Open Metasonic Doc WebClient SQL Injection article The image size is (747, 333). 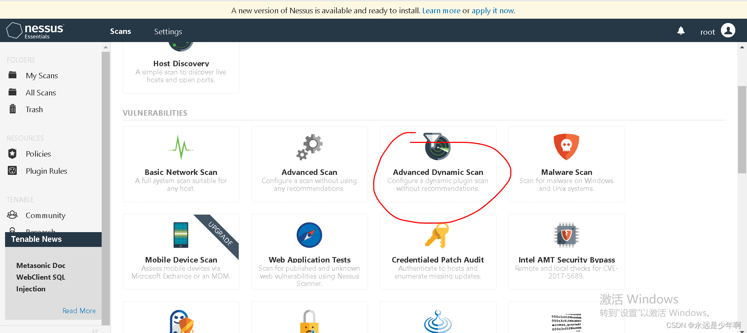click(x=41, y=277)
